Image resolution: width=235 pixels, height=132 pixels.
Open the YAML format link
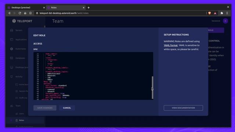170,45
